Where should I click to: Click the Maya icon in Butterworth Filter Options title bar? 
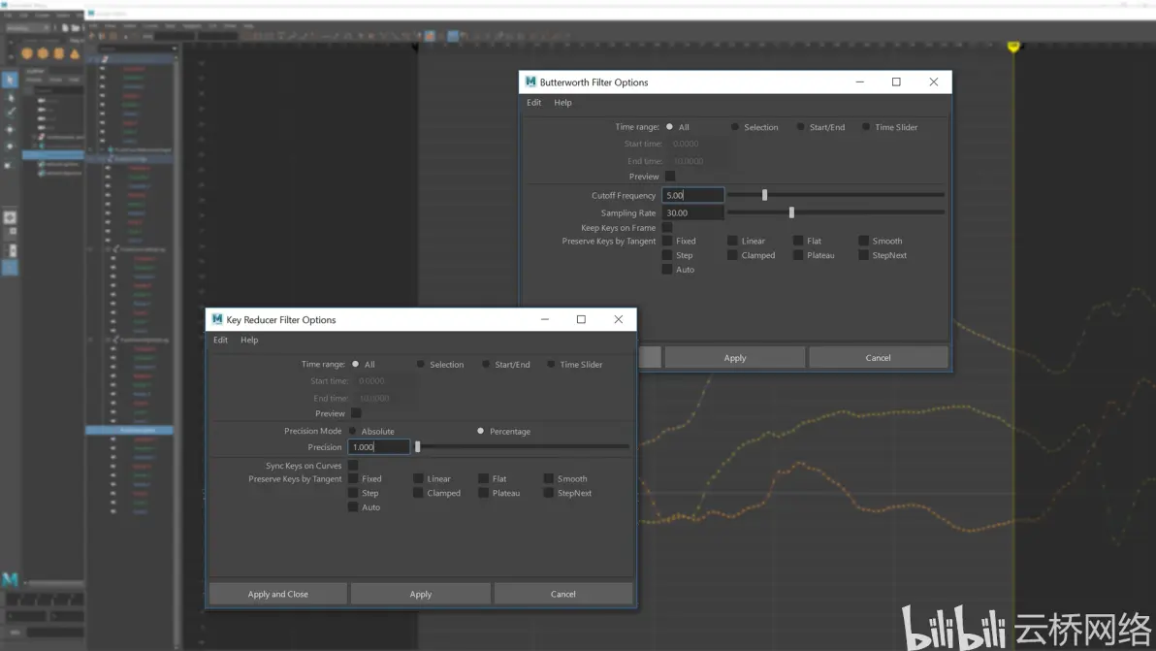click(x=530, y=81)
